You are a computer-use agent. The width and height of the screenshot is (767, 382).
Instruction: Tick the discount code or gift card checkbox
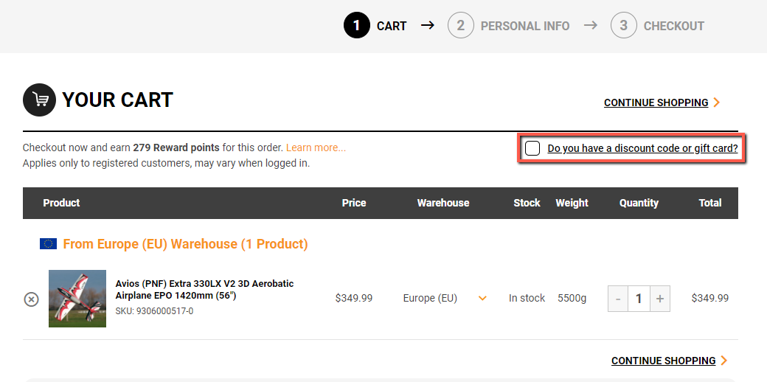[532, 148]
